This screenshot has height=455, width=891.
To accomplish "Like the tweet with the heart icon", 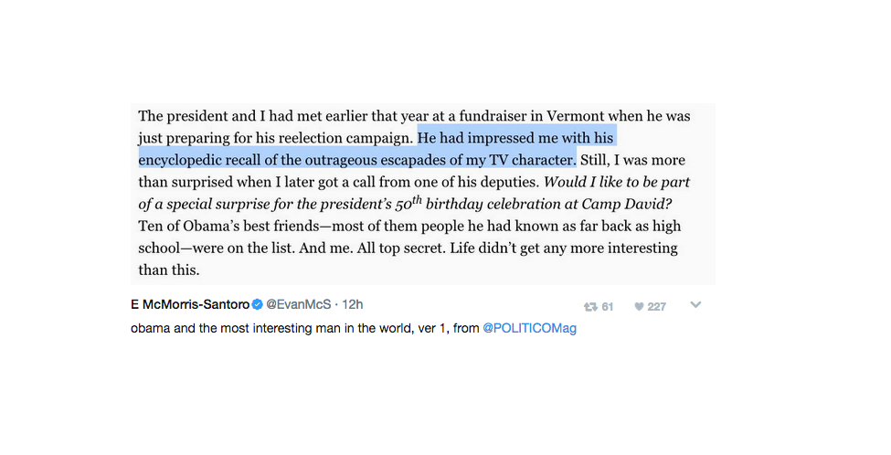I will [x=639, y=307].
